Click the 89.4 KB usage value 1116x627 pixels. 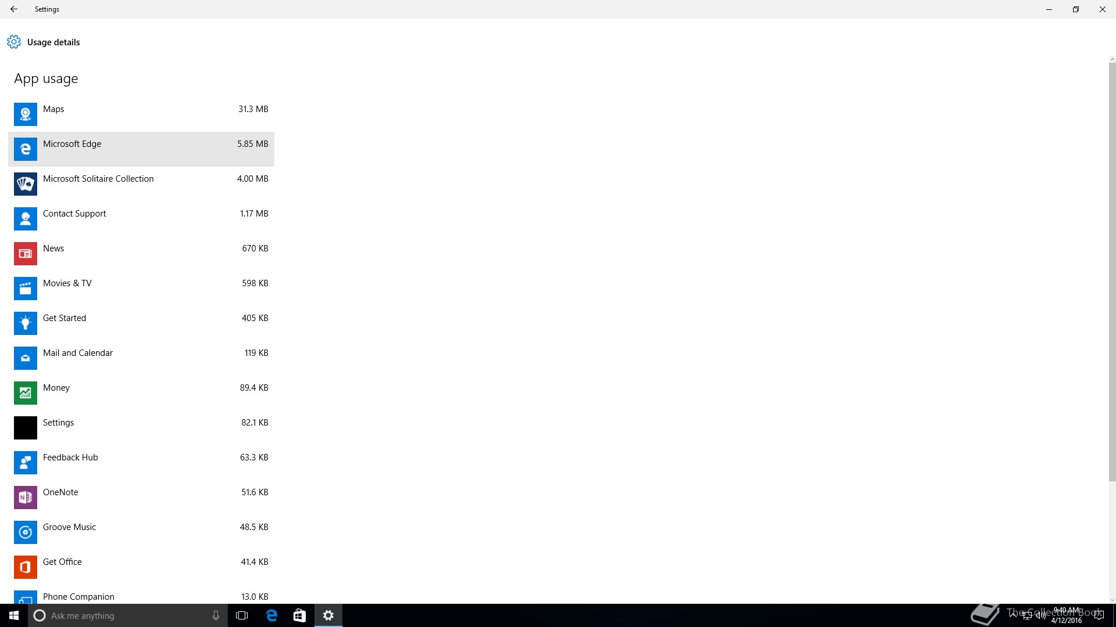pos(254,388)
